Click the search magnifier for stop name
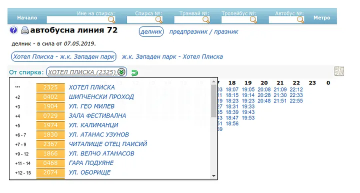The height and width of the screenshot is (193, 360). 111,19
